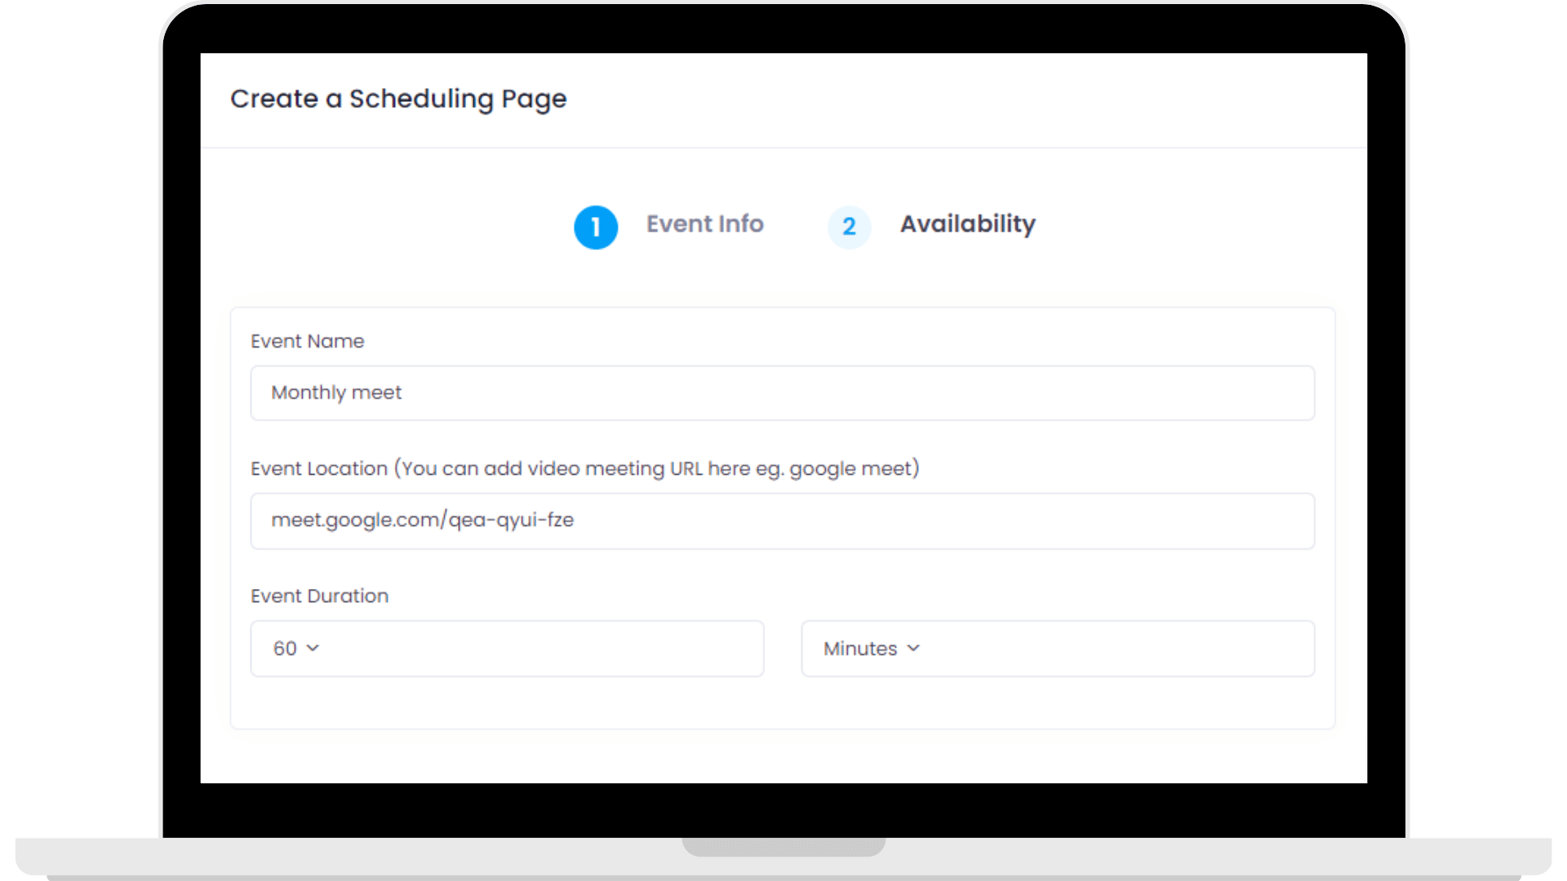Screen dimensions: 1567x881
Task: Select the Event Info step label
Action: pyautogui.click(x=704, y=224)
